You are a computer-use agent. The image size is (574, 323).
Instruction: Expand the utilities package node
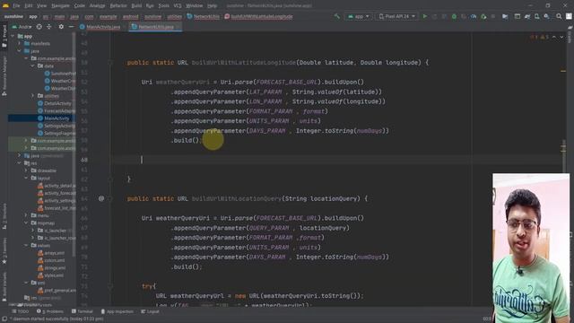coord(32,96)
